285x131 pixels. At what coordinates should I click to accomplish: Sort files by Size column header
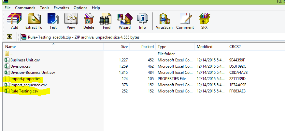pos(117,47)
